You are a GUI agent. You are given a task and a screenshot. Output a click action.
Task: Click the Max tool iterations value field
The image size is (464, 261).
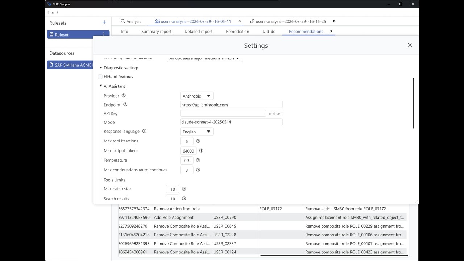click(187, 141)
